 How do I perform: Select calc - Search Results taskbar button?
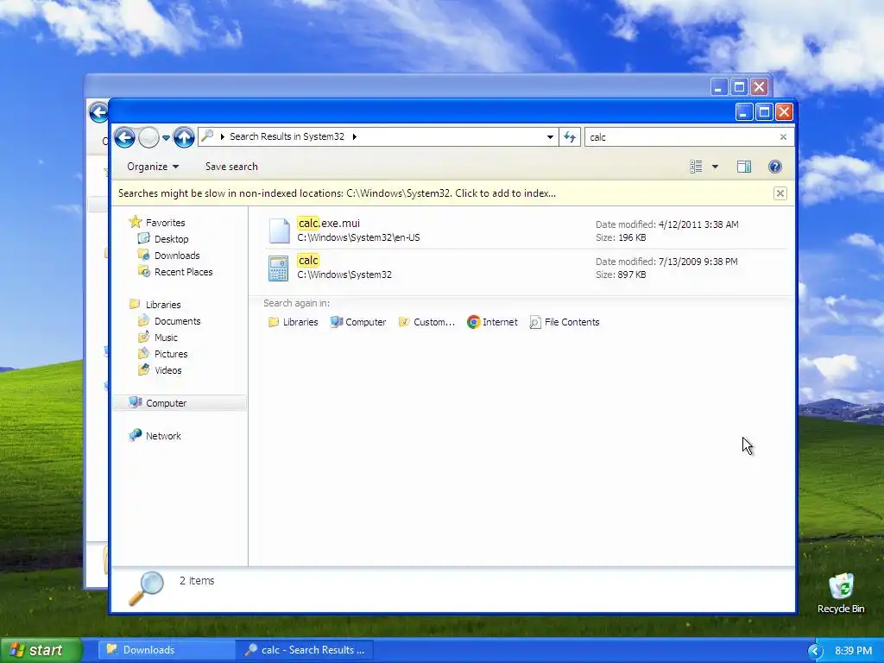tap(305, 650)
